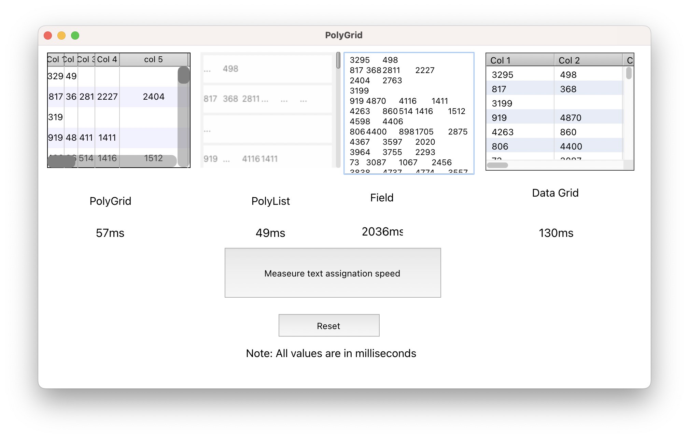Click the 2227 cell in PolyGrid
Viewport: 689px width, 439px height.
pyautogui.click(x=107, y=97)
